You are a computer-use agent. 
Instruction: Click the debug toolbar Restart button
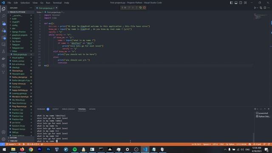point(141,8)
